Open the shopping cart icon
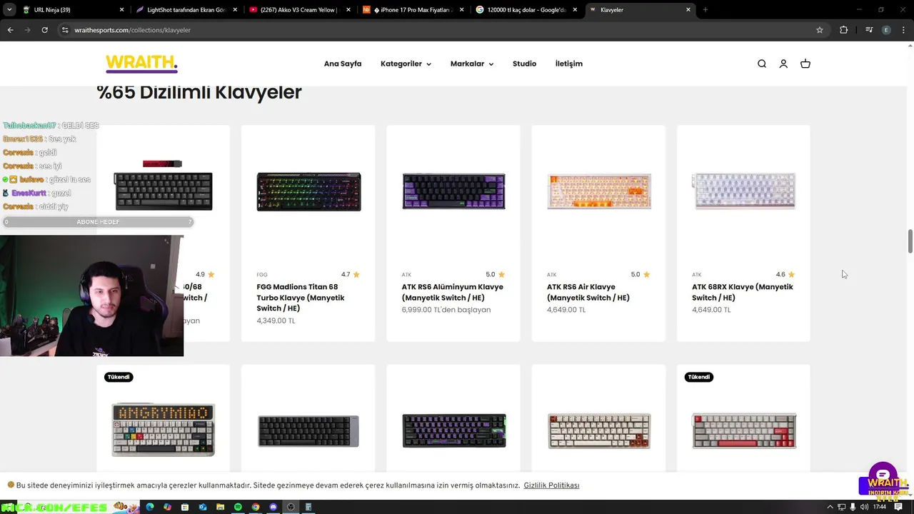Screen dimensions: 914x514 [805, 64]
